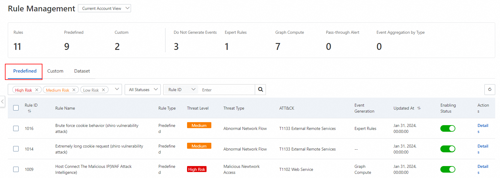Sort by Rule ID column icon

(29, 111)
